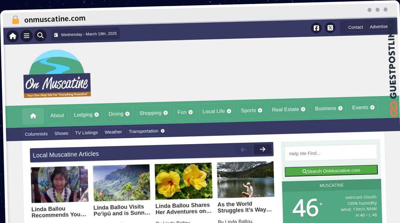Click the MUSCATINE weather widget header
The image size is (400, 223).
332,185
